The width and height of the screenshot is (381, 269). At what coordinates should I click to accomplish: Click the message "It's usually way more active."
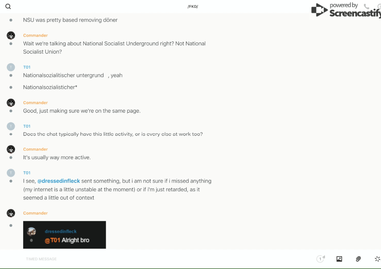coord(57,158)
